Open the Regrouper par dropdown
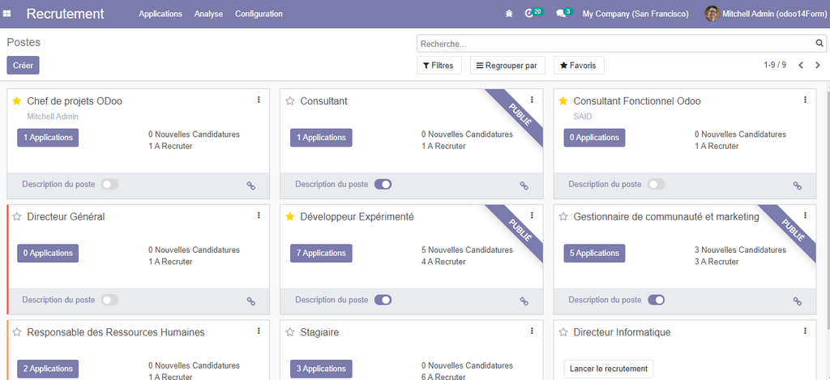Viewport: 830px width, 380px height. click(507, 66)
